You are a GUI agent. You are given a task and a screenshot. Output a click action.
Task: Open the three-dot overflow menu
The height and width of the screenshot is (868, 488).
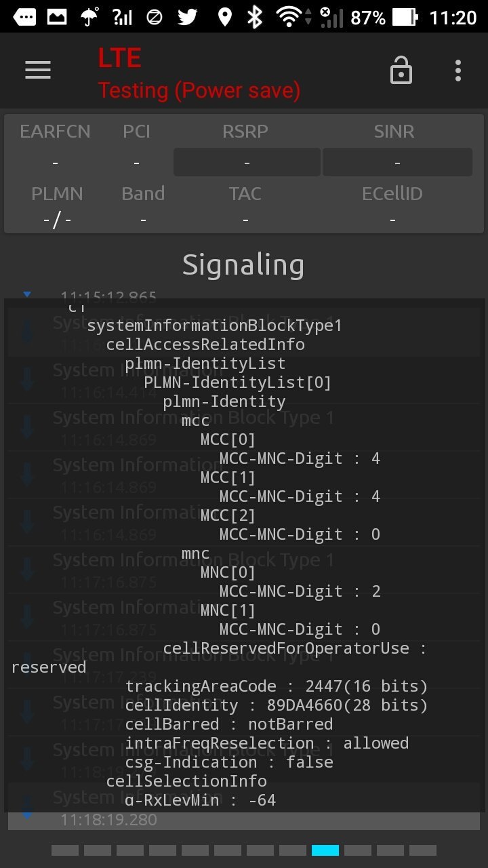point(458,70)
